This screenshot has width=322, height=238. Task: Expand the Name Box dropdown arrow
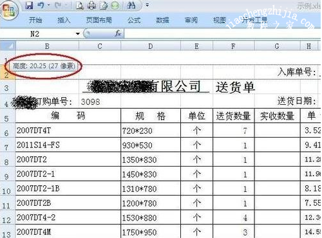point(78,33)
